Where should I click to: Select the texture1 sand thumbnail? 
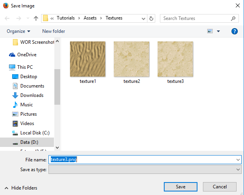point(88,59)
